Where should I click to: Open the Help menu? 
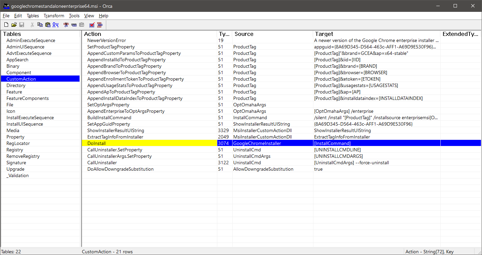[x=104, y=16]
